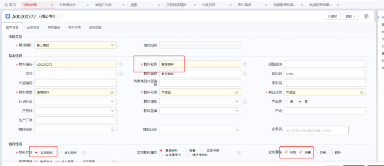The width and height of the screenshot is (384, 166).
Task: Switch to the 业务信息 tab
Action: [33, 28]
